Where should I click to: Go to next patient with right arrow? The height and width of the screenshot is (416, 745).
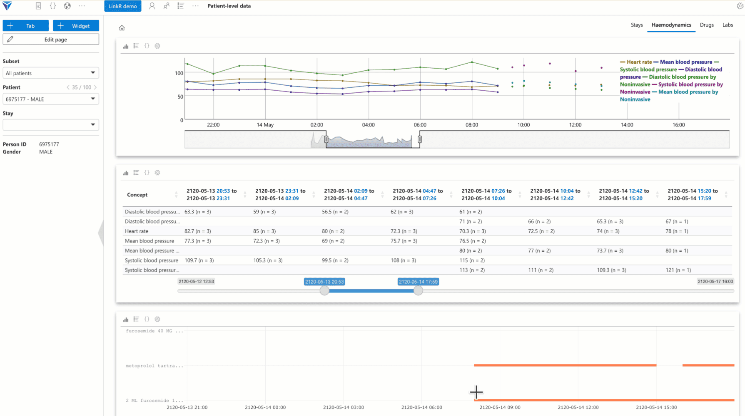(x=95, y=87)
